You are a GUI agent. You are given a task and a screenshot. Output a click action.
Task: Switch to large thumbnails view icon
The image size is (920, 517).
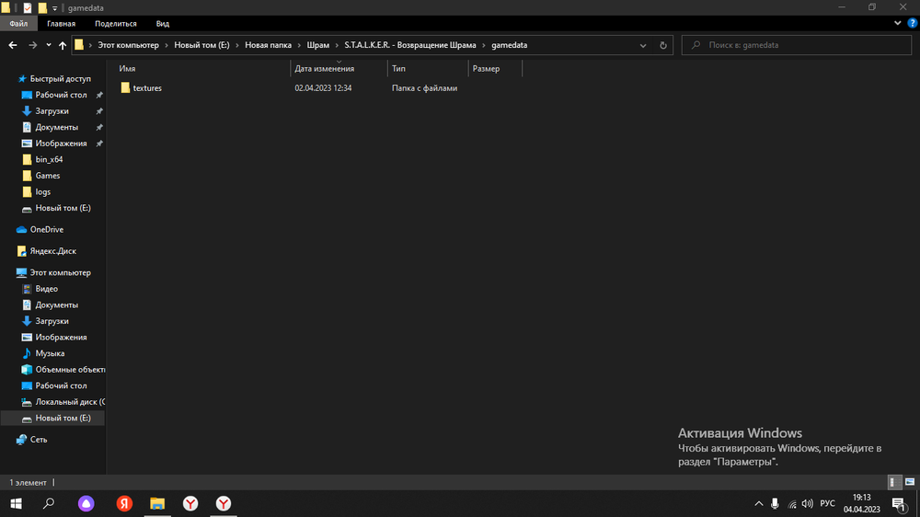[x=910, y=482]
